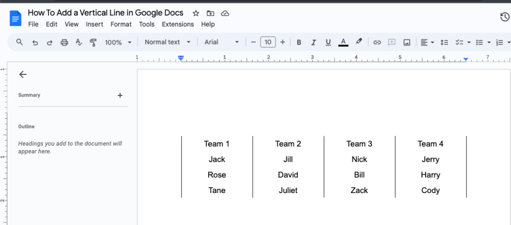Click the Insert link icon

pyautogui.click(x=377, y=42)
